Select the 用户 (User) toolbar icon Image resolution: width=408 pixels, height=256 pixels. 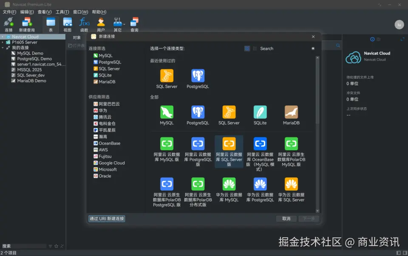click(101, 25)
